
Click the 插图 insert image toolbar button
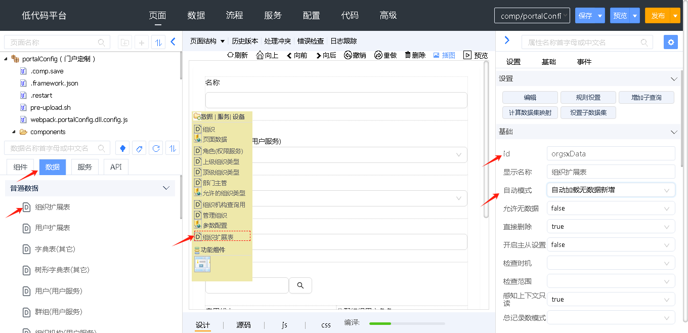[444, 55]
